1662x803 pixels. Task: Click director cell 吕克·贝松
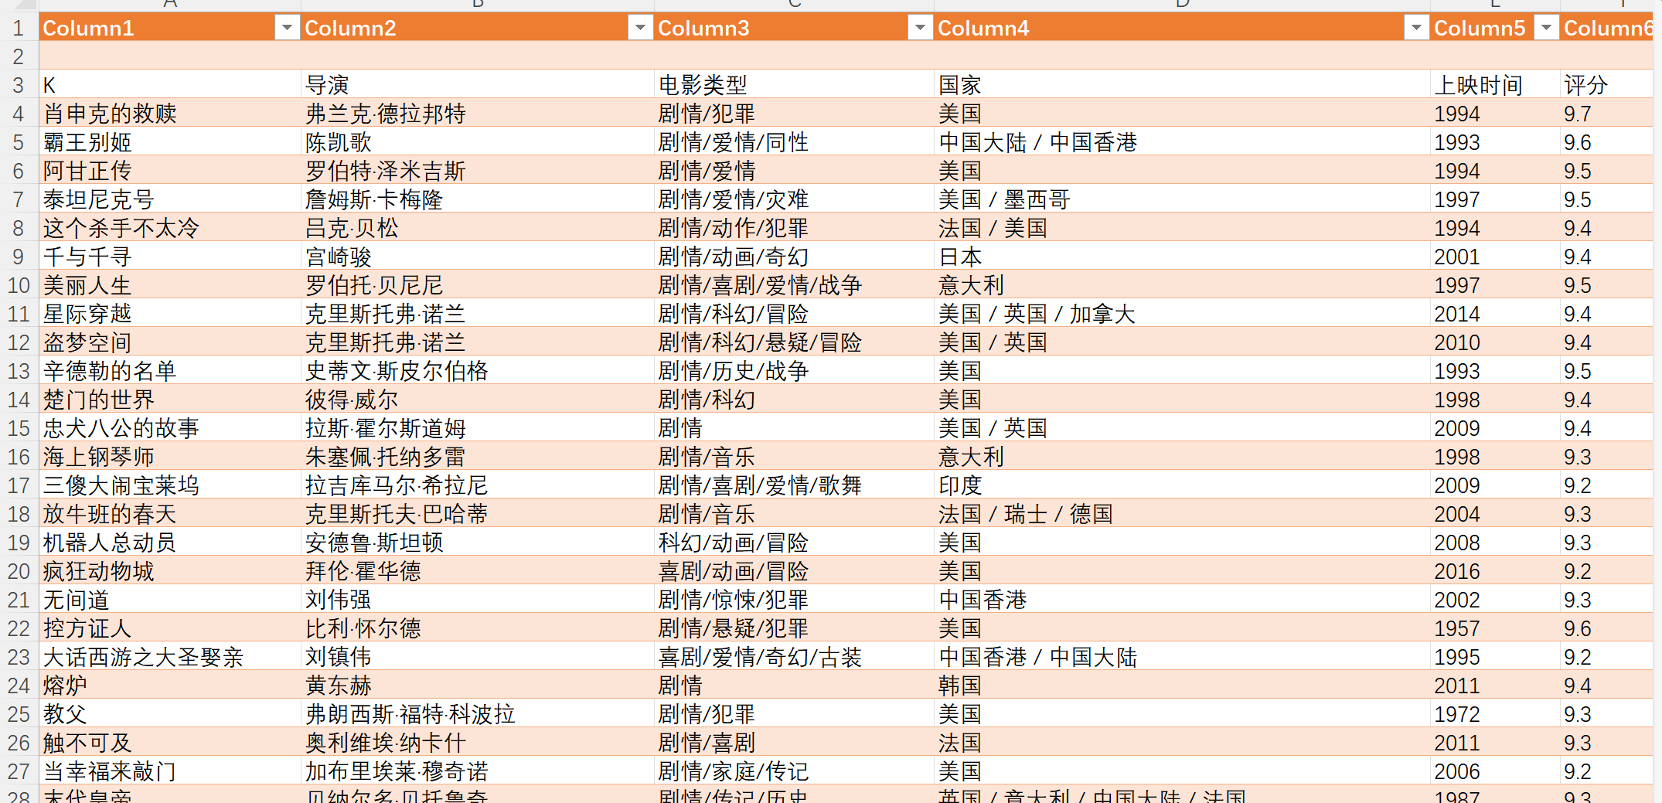[x=478, y=228]
